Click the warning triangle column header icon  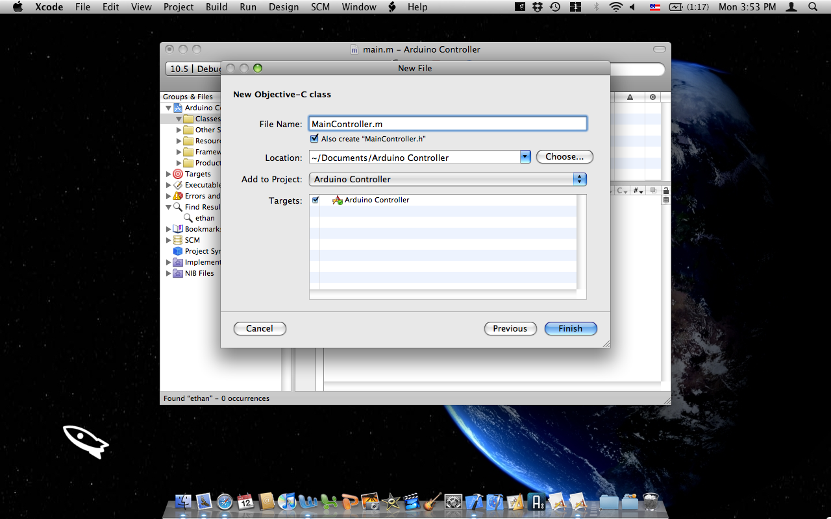[630, 97]
